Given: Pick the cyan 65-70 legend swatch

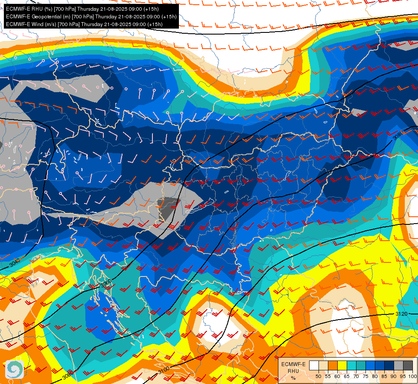Looking at the screenshot, I should 352,365.
